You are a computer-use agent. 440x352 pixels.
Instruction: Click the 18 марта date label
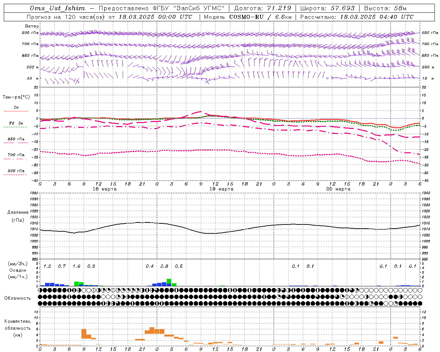104,189
